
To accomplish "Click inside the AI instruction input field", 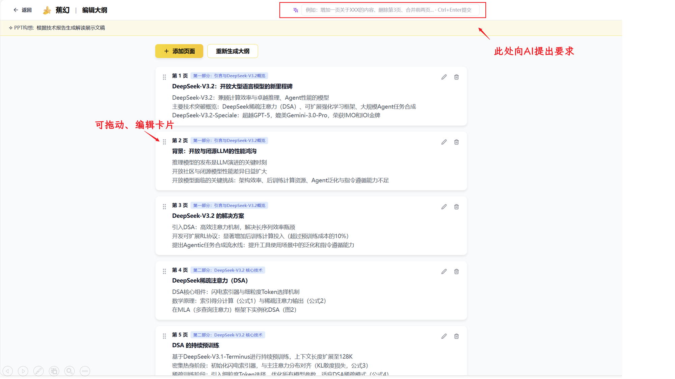I will click(x=388, y=10).
